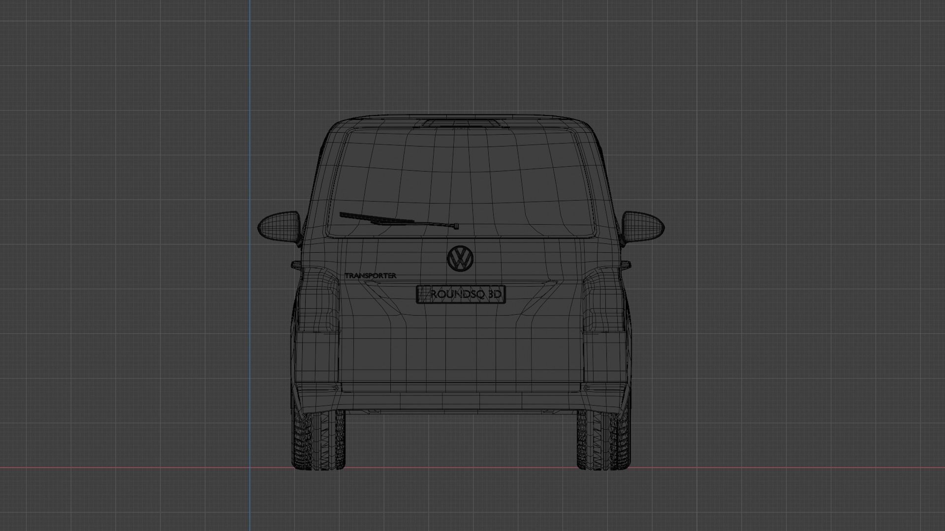Select the roof-mounted third brake light
The height and width of the screenshot is (531, 945).
(x=461, y=121)
